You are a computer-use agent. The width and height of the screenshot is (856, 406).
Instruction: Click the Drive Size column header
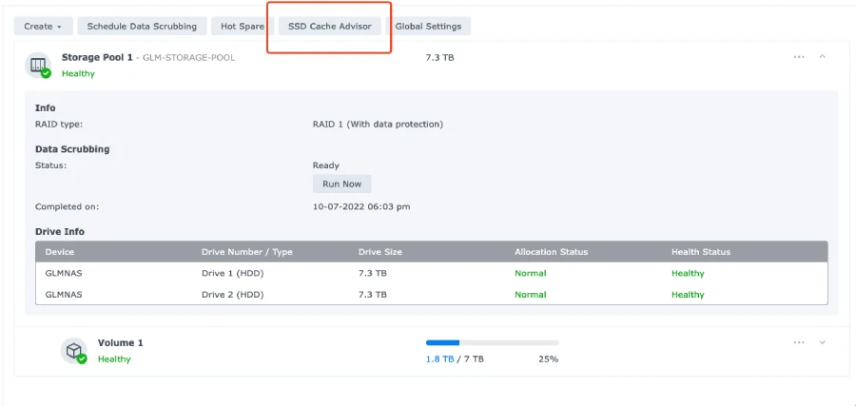click(x=379, y=252)
